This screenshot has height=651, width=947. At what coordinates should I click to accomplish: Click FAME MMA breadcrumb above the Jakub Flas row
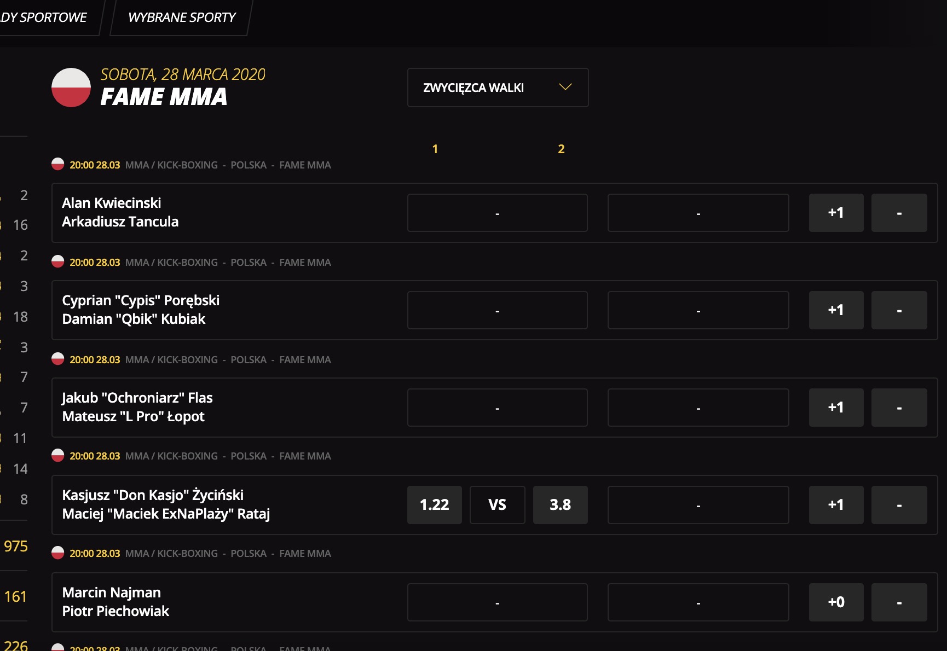pyautogui.click(x=305, y=360)
